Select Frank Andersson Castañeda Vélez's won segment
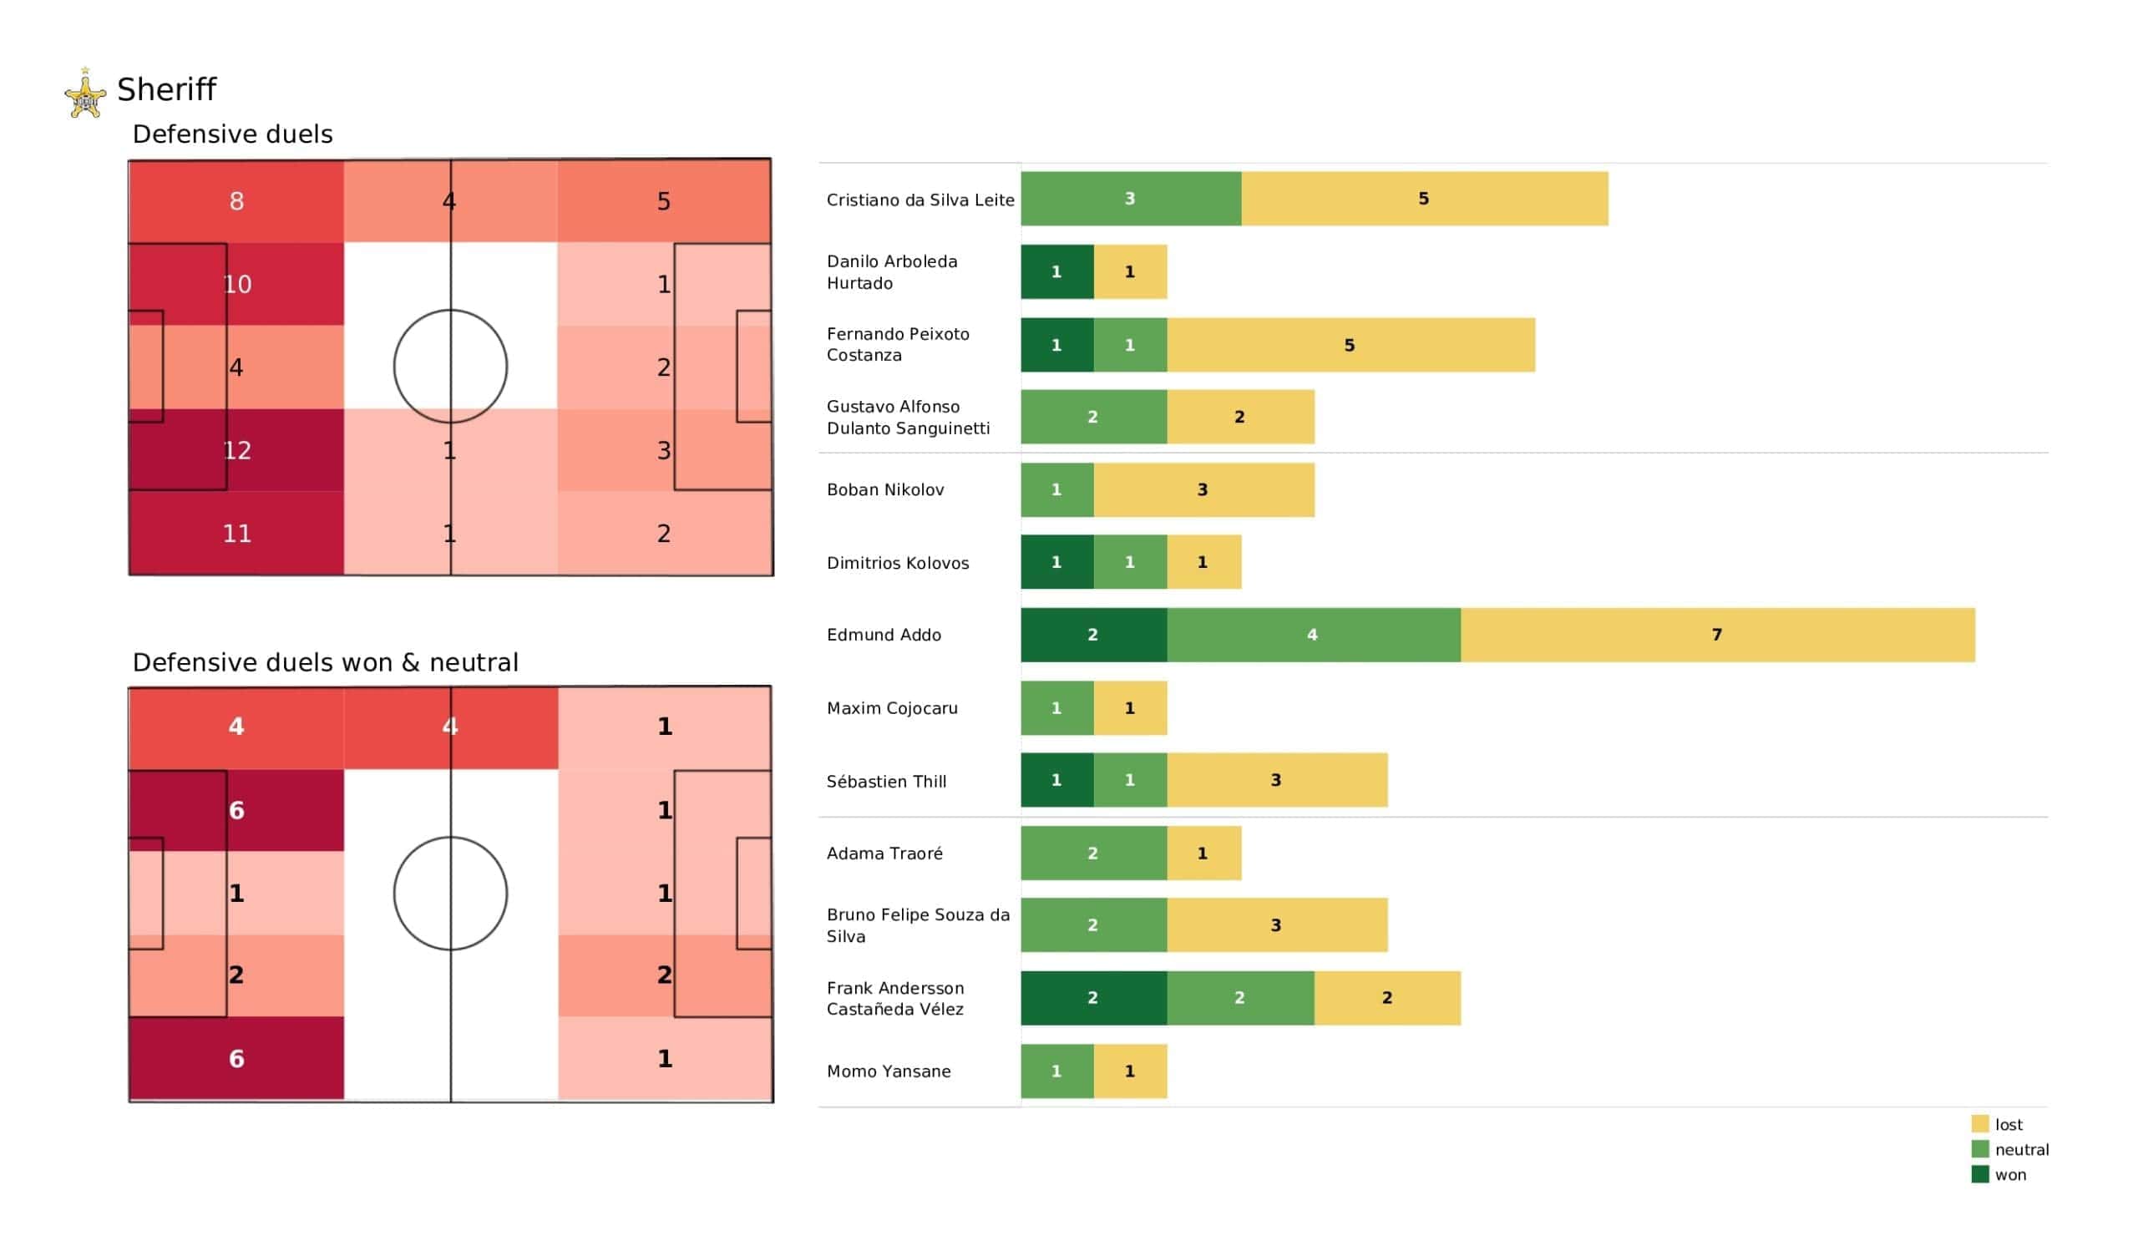Viewport: 2138px width, 1256px height. 1093,998
